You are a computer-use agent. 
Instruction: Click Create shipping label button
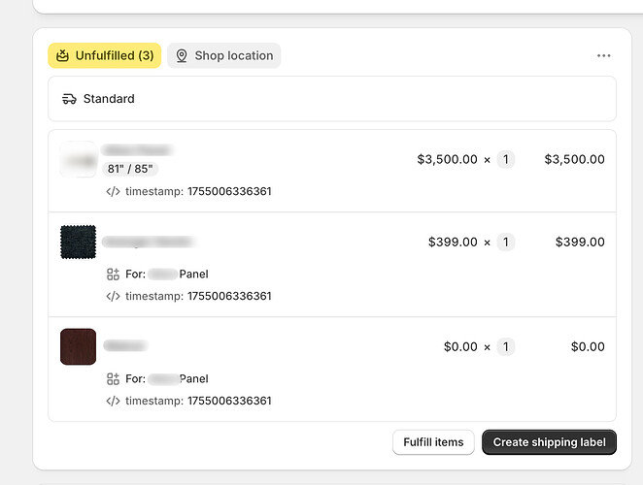click(x=549, y=442)
